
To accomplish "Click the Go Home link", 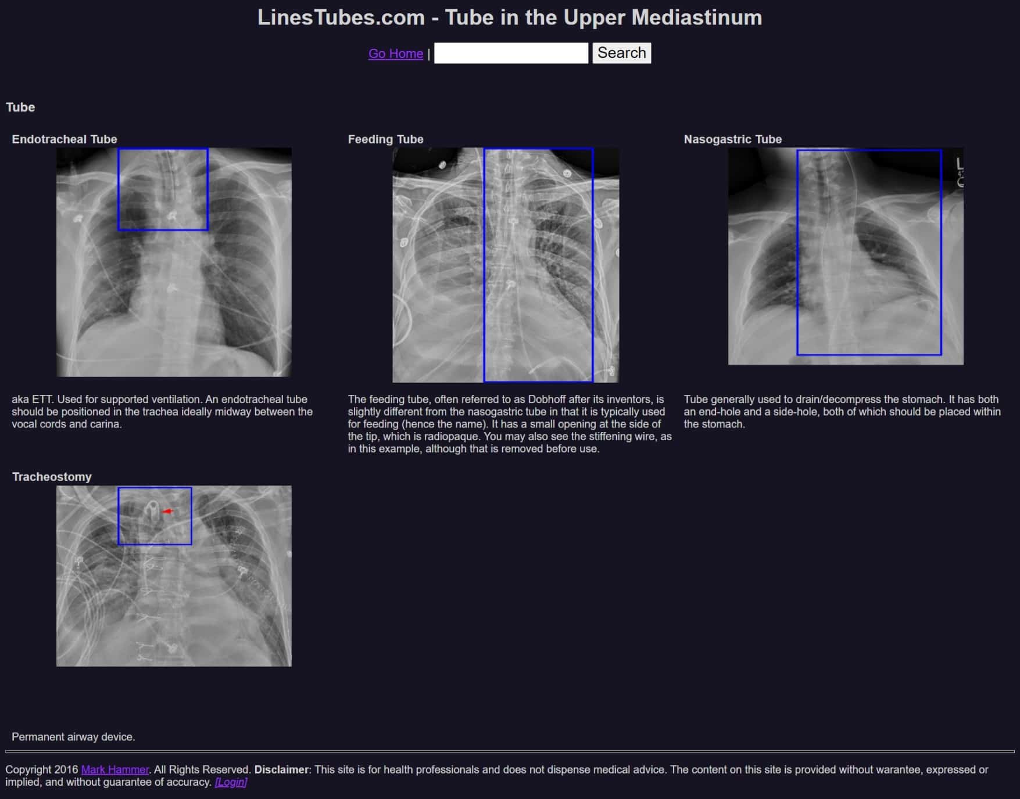I will click(395, 53).
